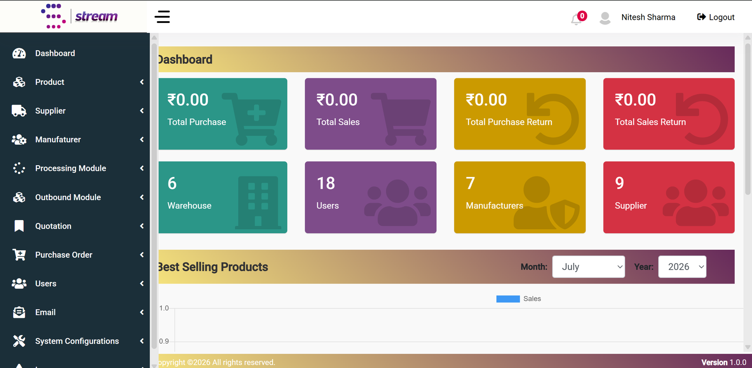
Task: Open the Purchase Order menu item
Action: (x=75, y=254)
